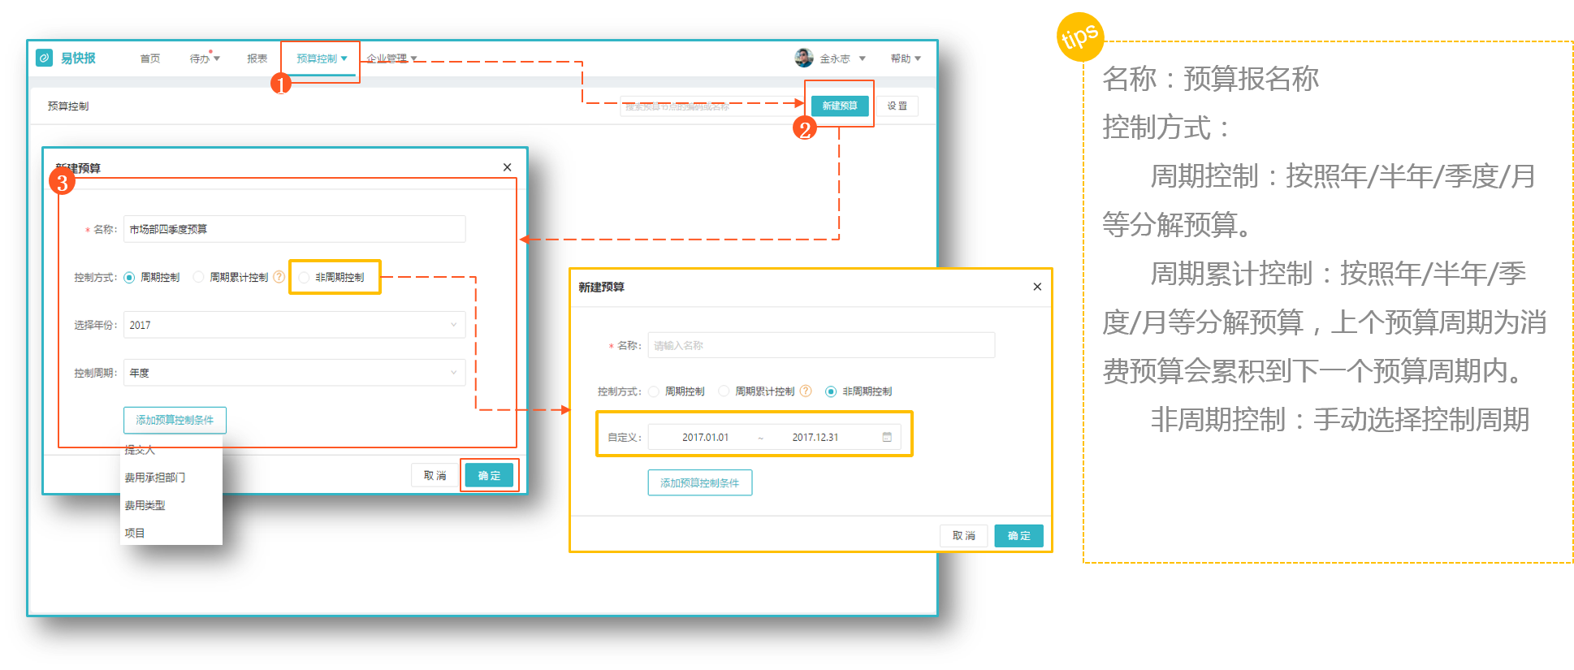Open the 帮助 dropdown menu
Image resolution: width=1574 pixels, height=670 pixels.
pyautogui.click(x=905, y=58)
